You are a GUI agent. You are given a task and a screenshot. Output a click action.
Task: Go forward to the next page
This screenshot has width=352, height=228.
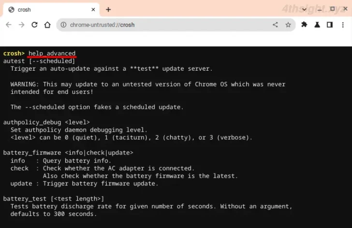point(22,25)
